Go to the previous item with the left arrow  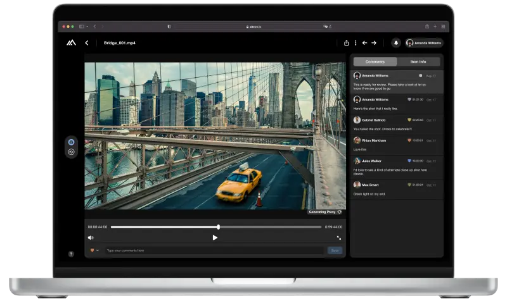[x=364, y=43]
